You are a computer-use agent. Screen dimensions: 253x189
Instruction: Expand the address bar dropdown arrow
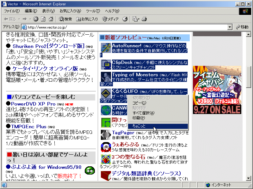pyautogui.click(x=230, y=27)
